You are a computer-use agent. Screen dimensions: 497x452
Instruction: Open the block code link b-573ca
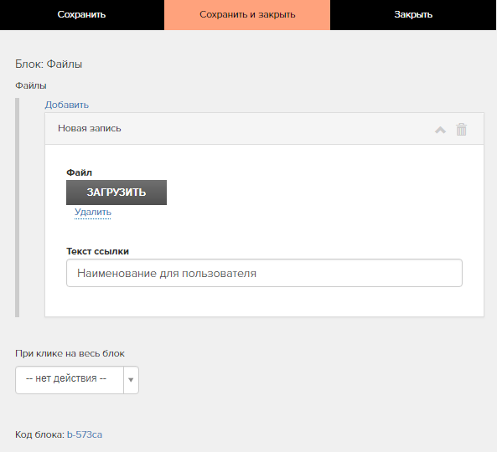pyautogui.click(x=85, y=434)
